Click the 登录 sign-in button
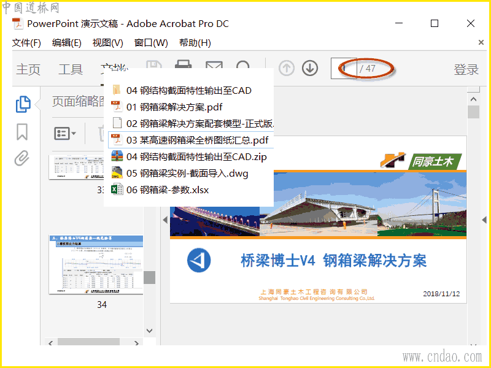The width and height of the screenshot is (491, 368). 466,69
